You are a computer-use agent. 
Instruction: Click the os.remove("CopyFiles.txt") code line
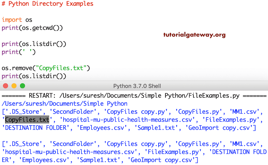point(46,68)
